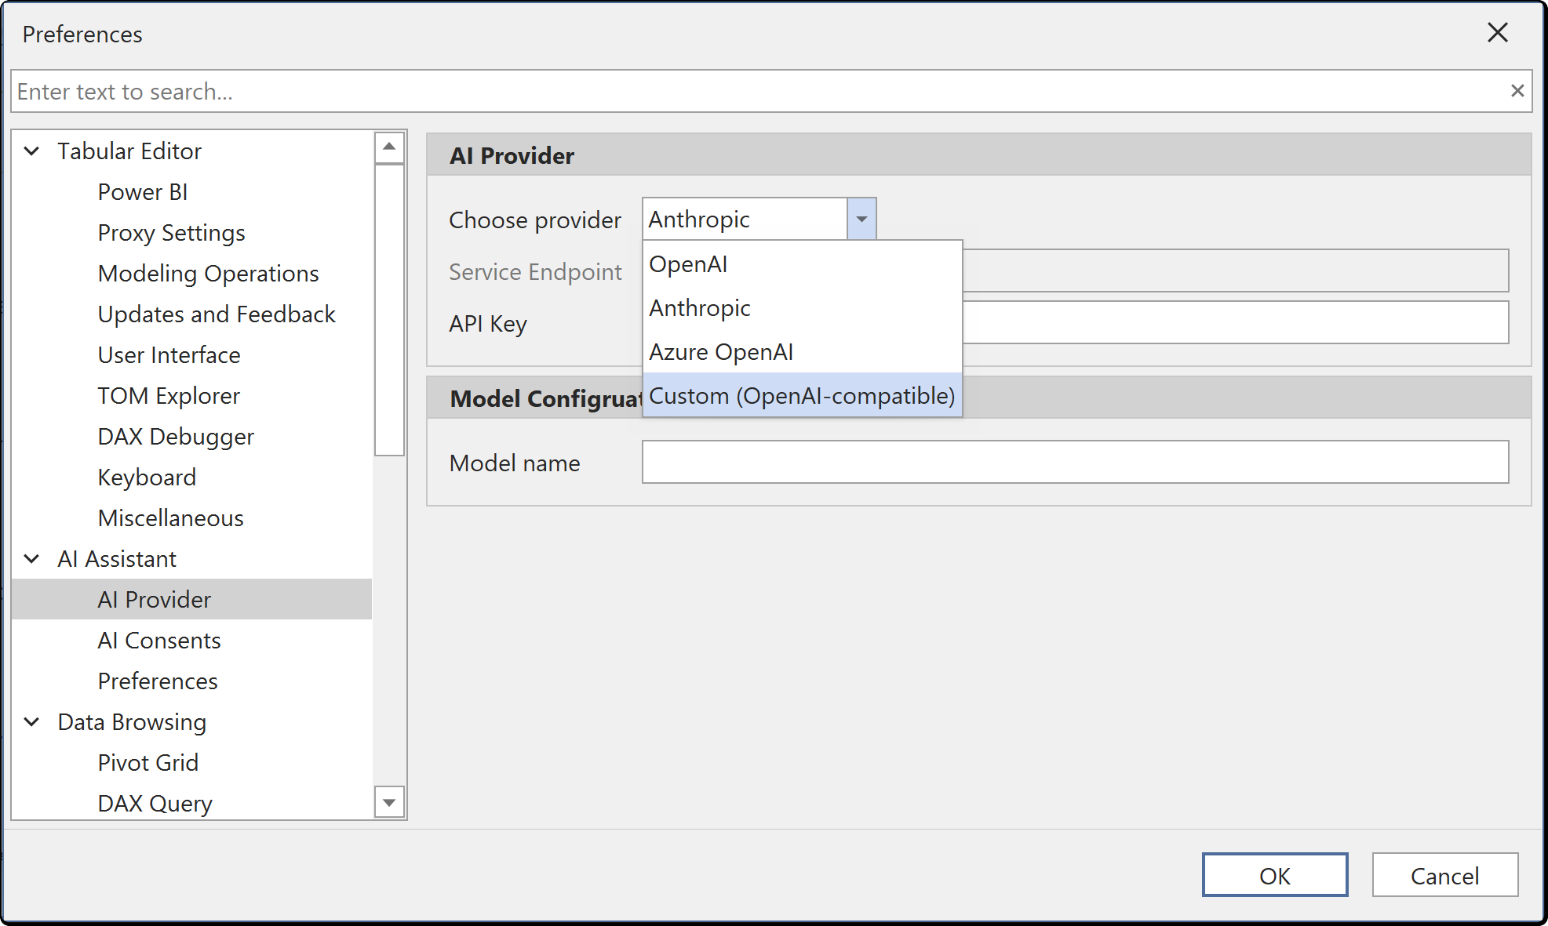Open the DAX Debugger settings

[176, 436]
